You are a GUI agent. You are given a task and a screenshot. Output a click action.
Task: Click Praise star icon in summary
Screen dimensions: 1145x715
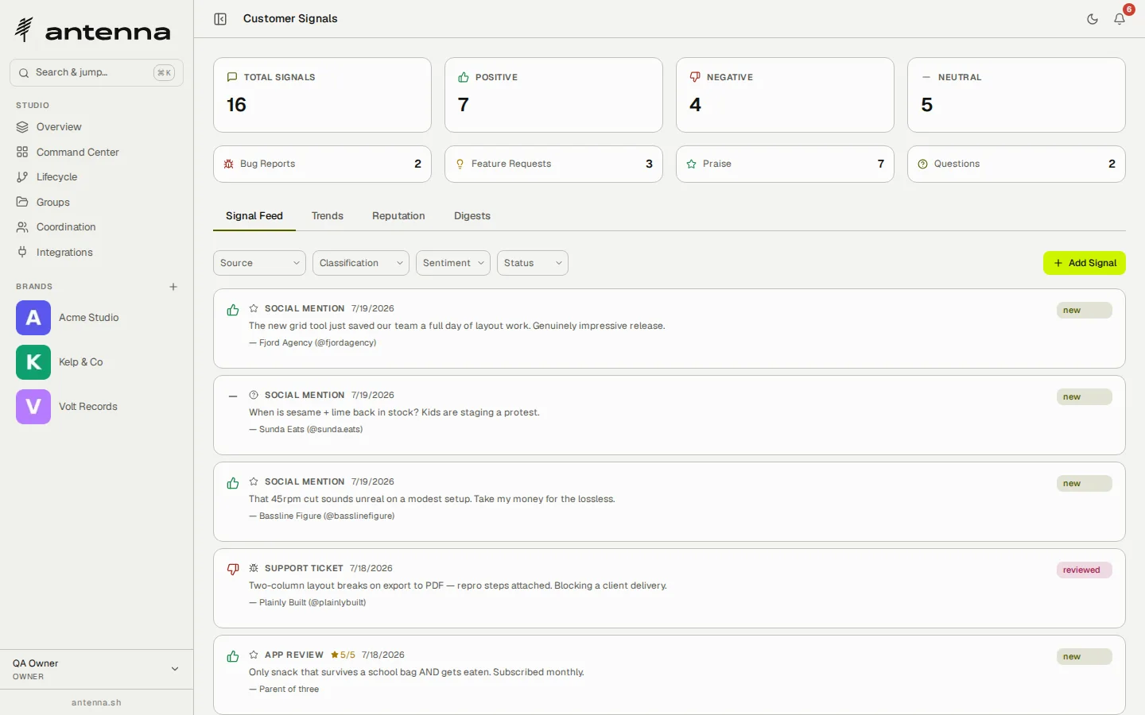click(x=691, y=164)
